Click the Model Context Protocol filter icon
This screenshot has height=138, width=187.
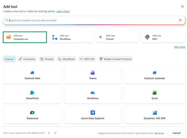pos(101,59)
